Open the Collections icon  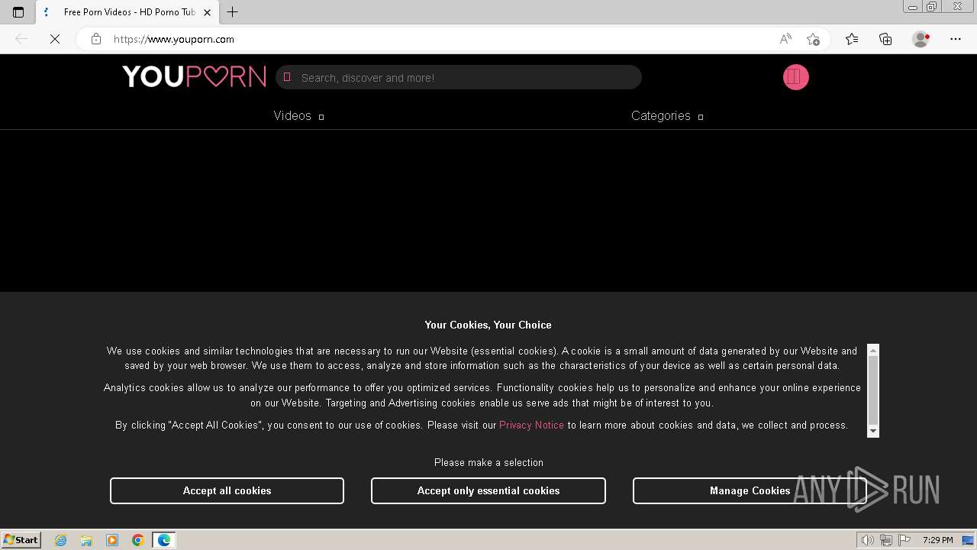885,39
